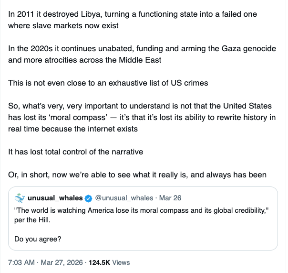The image size is (288, 273).
Task: Click 'It has lost total control' sentence
Action: [76, 151]
